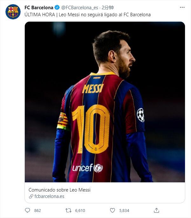Screen dimensions: 191x218
Task: Open the FC Barcelona display name
Action: pyautogui.click(x=39, y=8)
